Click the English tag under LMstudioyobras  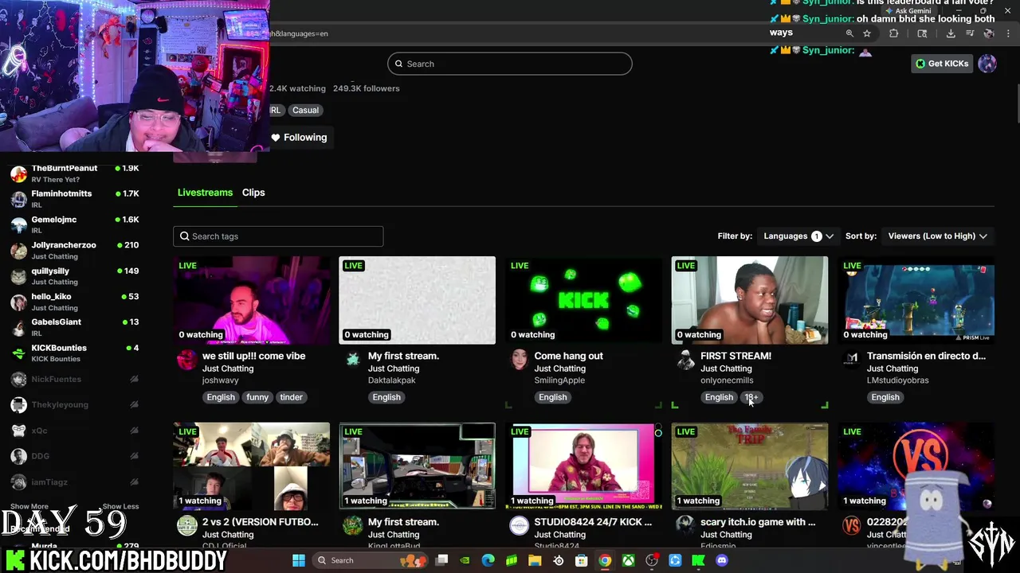(885, 397)
